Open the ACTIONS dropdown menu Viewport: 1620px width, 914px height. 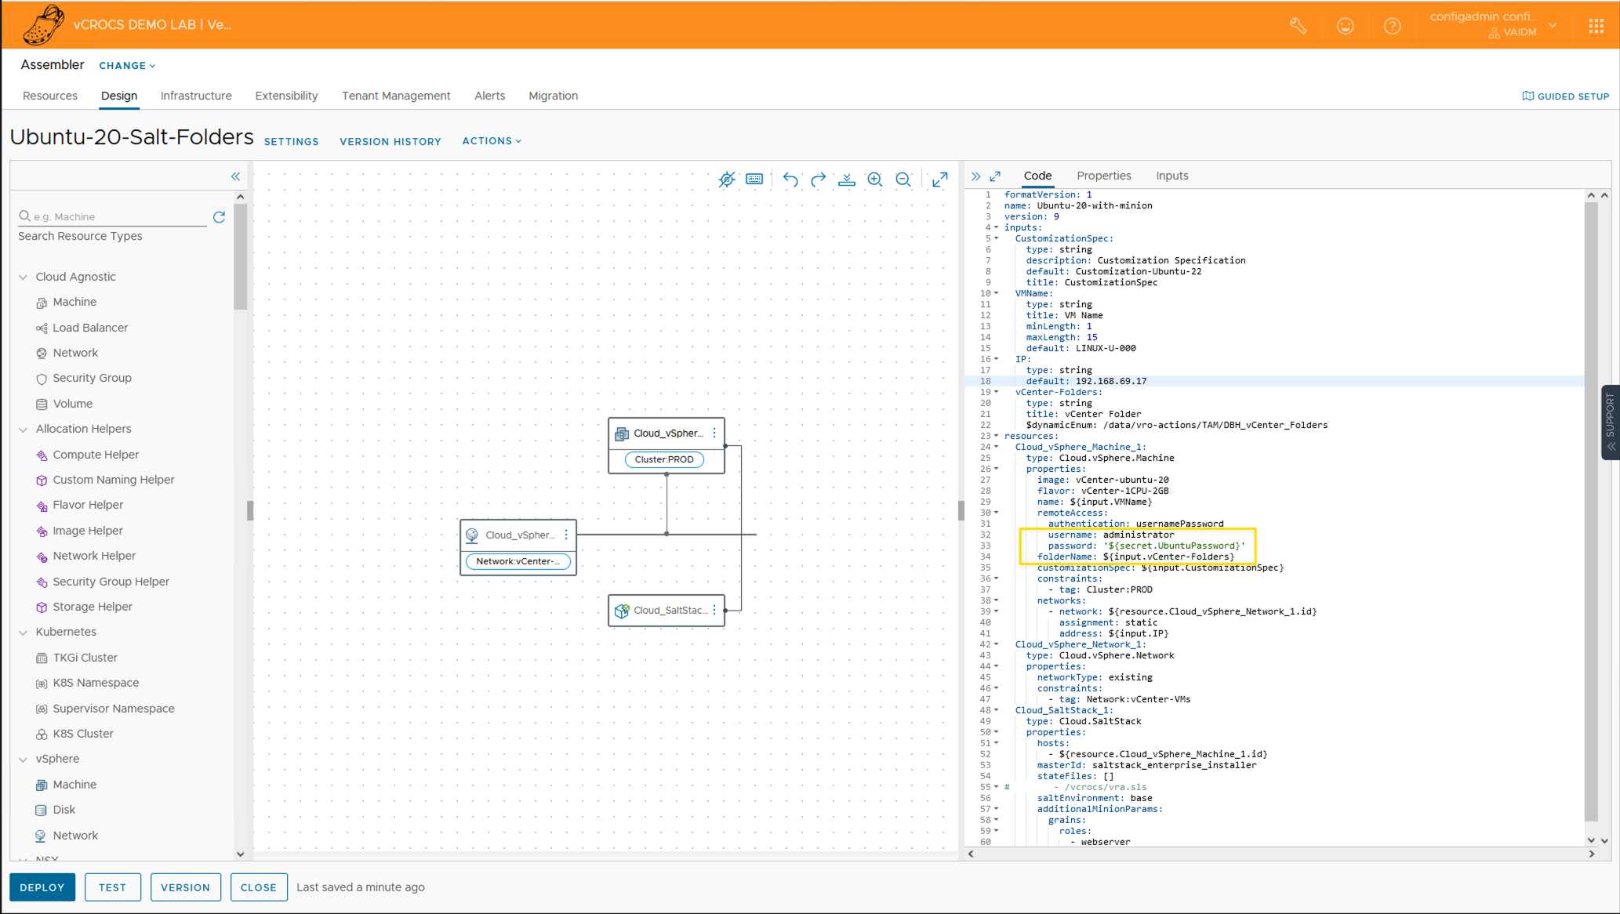point(491,141)
